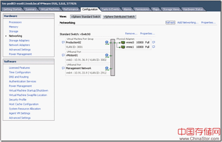This screenshot has width=222, height=142.
Task: Open Network Adapters in the Hardware list
Action: [19, 45]
